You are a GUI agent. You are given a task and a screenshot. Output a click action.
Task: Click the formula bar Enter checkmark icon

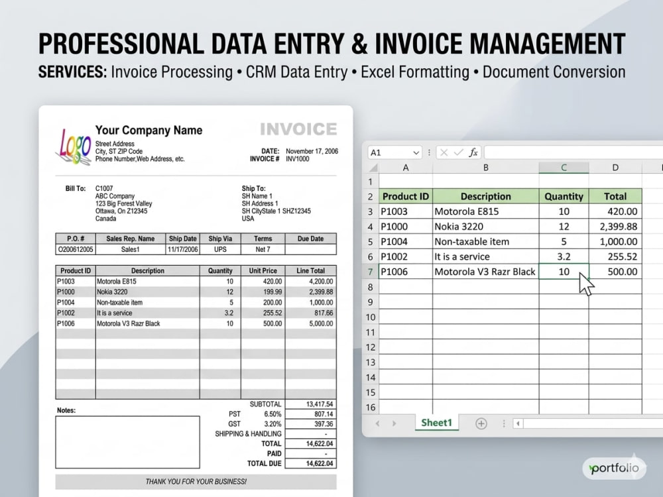[458, 152]
